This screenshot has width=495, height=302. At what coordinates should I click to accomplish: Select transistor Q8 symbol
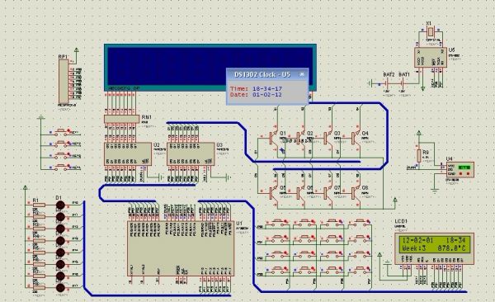pos(355,193)
